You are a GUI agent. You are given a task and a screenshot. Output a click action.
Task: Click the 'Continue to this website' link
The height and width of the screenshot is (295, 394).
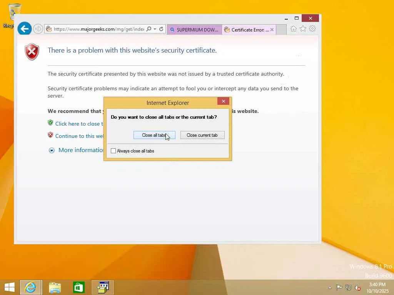(x=79, y=136)
